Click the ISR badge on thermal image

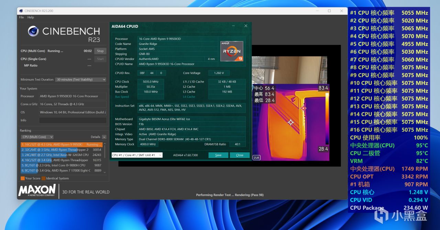[256, 158]
